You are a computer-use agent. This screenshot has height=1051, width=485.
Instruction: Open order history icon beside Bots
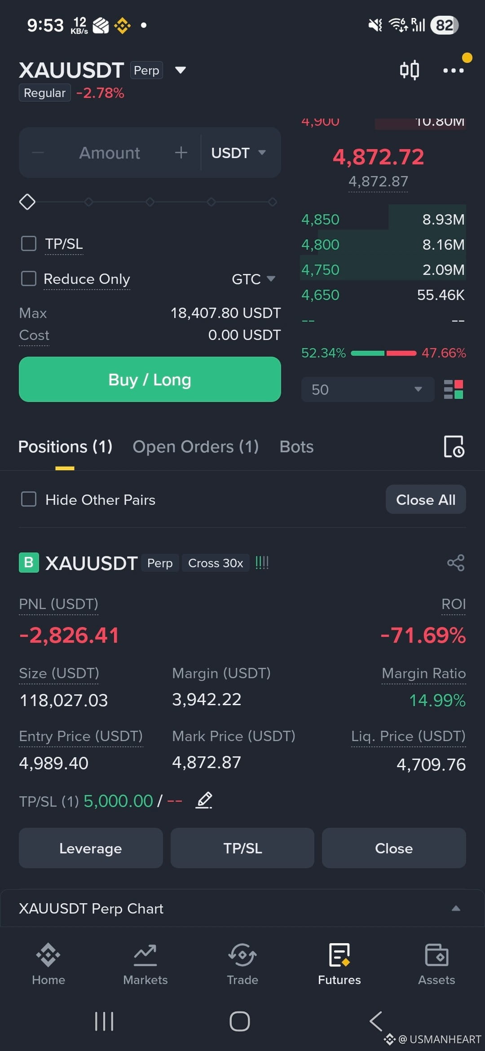[454, 446]
